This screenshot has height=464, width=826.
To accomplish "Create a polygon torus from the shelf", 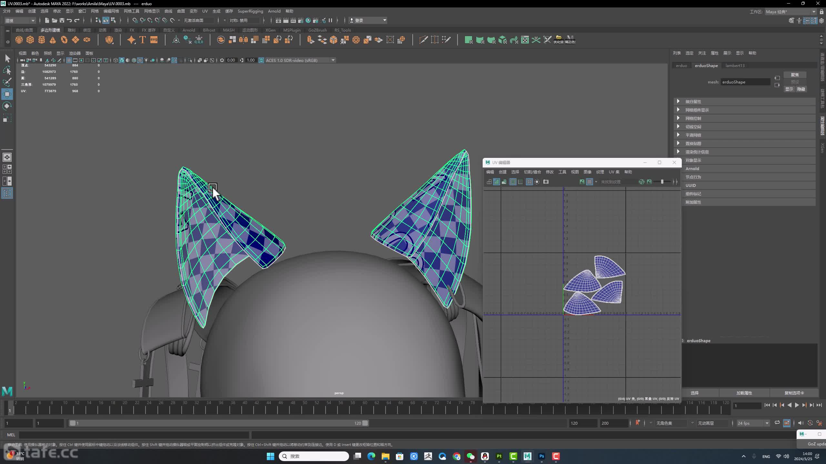I will point(64,40).
